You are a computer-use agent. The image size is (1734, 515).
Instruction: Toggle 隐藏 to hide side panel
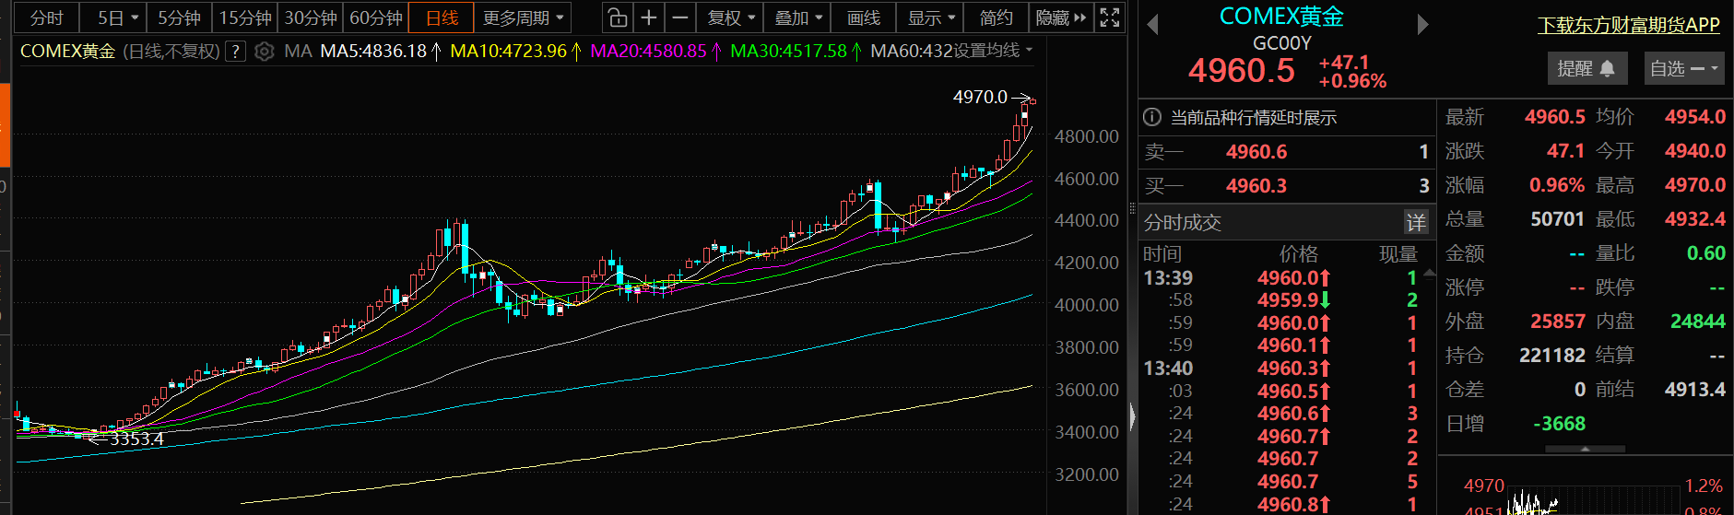[1061, 18]
